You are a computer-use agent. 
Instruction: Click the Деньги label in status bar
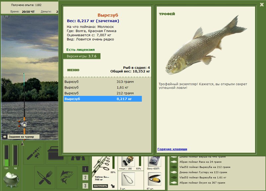point(46,12)
